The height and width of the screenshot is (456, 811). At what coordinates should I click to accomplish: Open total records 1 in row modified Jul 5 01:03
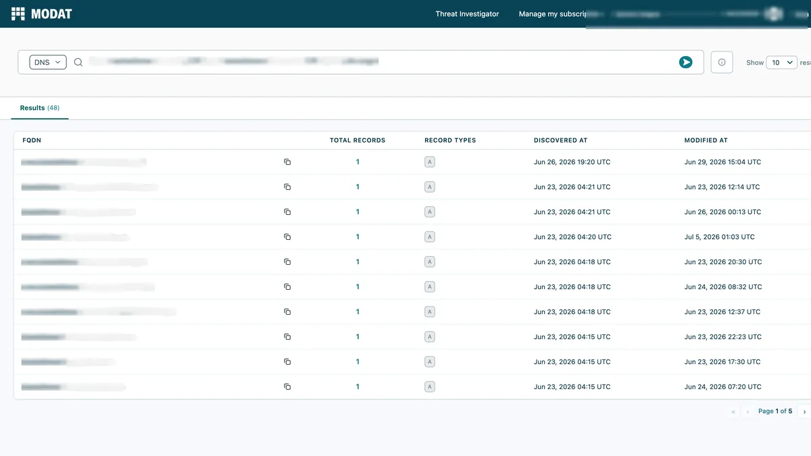click(358, 237)
